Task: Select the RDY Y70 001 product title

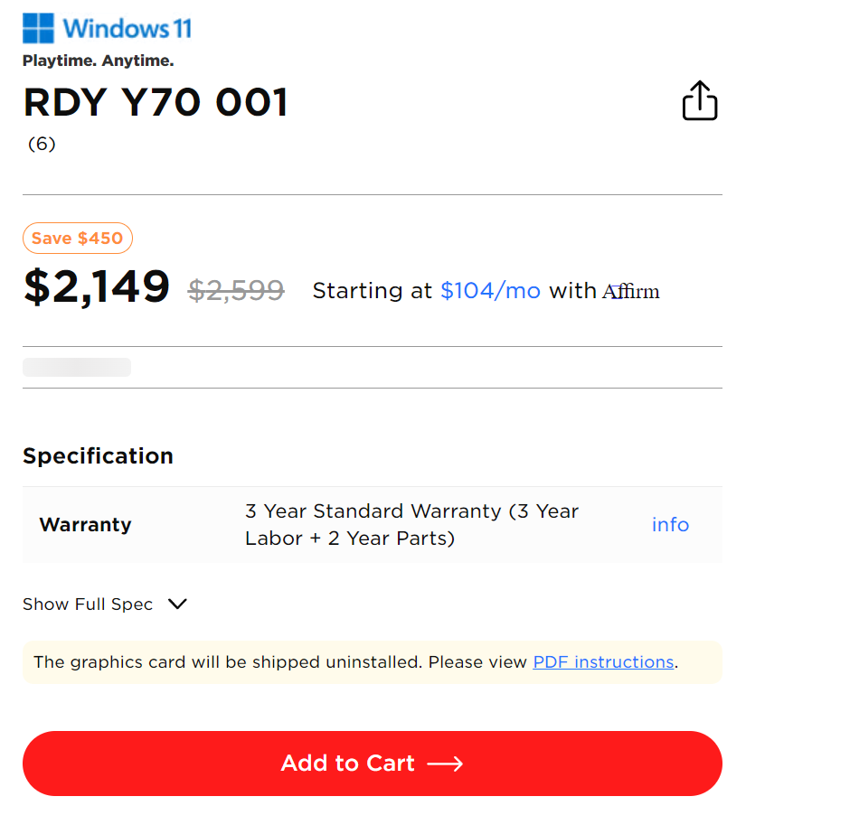Action: pyautogui.click(x=156, y=102)
